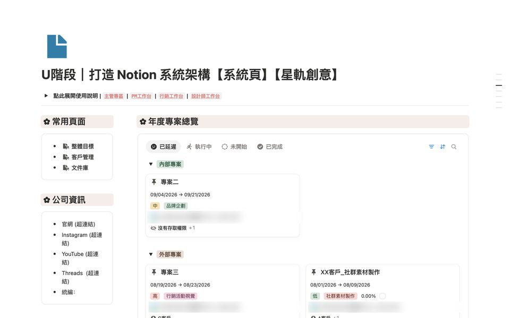The height and width of the screenshot is (318, 510).
Task: Click the 中 priority tag
Action: (x=155, y=206)
